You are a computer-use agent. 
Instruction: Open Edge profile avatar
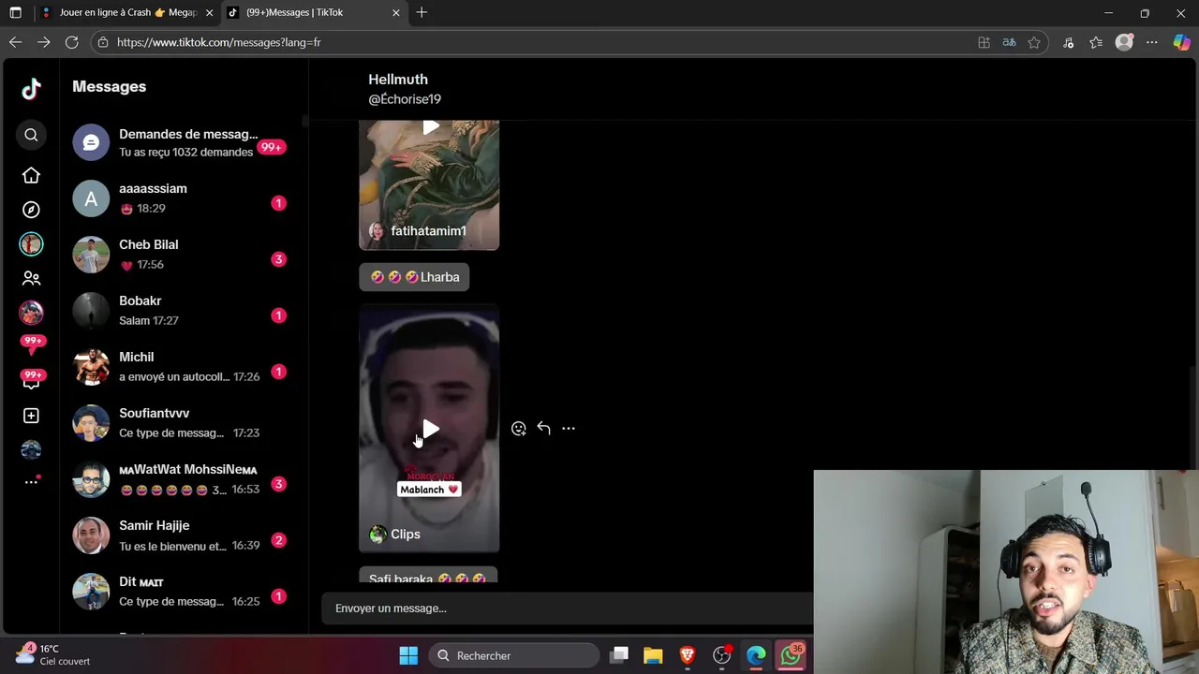1124,42
